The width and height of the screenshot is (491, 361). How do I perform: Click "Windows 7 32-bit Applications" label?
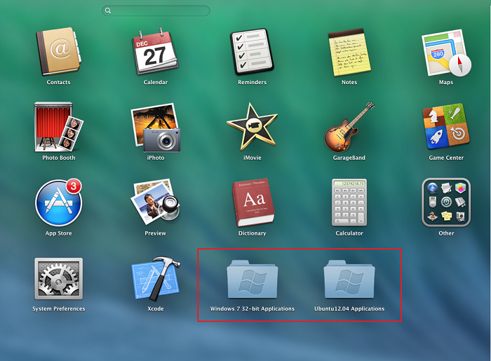coord(253,308)
